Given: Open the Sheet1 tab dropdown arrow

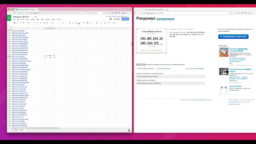Looking at the screenshot, I should pyautogui.click(x=25, y=130).
